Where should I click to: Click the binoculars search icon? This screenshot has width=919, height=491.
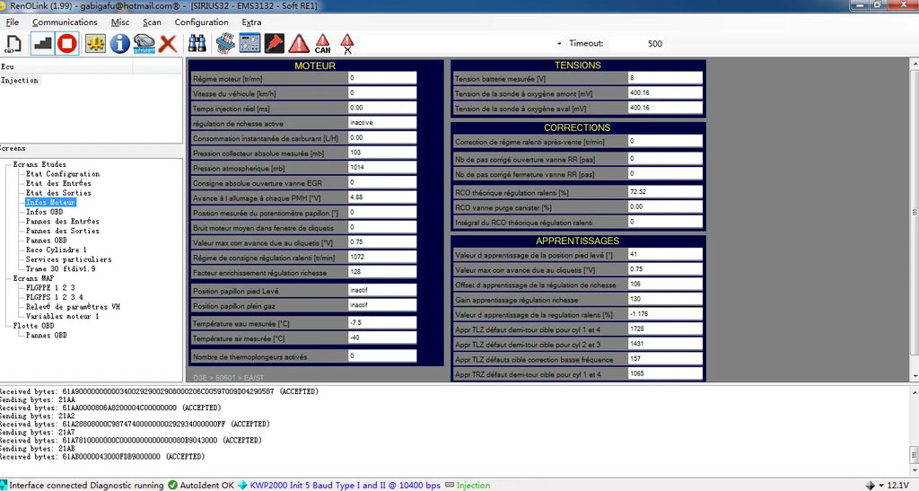[x=197, y=43]
